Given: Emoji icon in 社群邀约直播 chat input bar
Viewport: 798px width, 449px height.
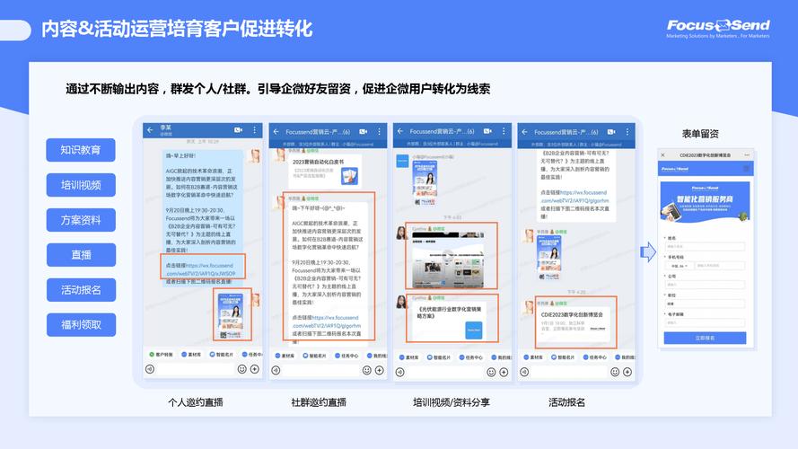Looking at the screenshot, I should coord(367,371).
